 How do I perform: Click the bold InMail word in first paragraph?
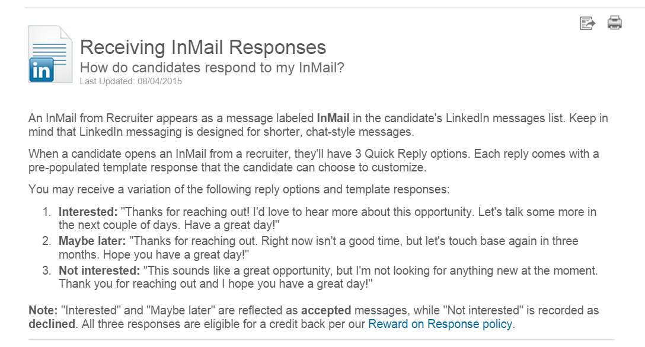pyautogui.click(x=333, y=118)
